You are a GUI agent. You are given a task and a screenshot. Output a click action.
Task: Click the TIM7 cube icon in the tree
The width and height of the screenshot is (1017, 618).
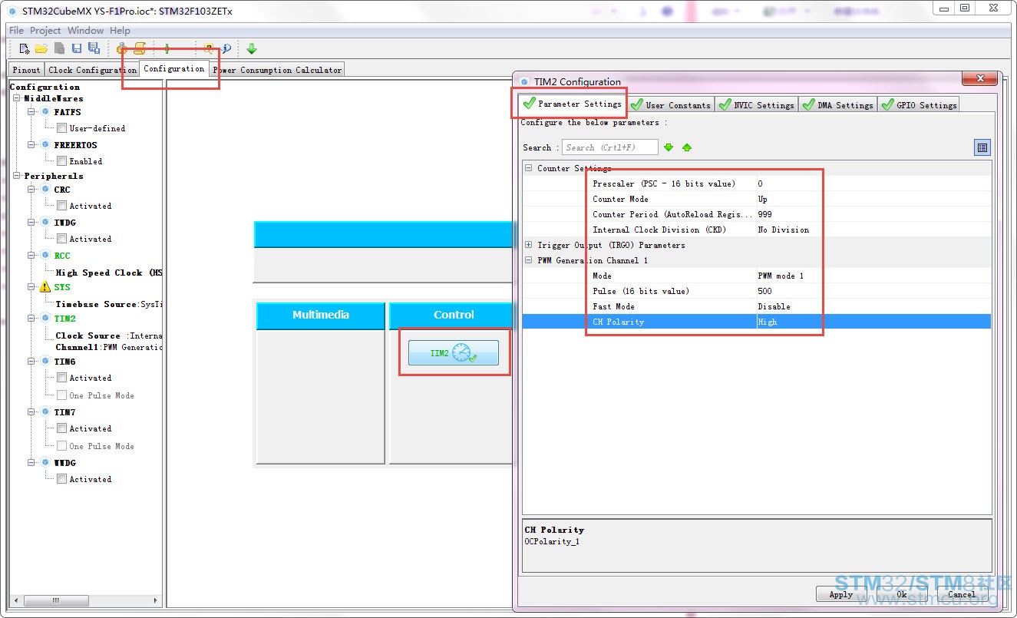point(45,412)
